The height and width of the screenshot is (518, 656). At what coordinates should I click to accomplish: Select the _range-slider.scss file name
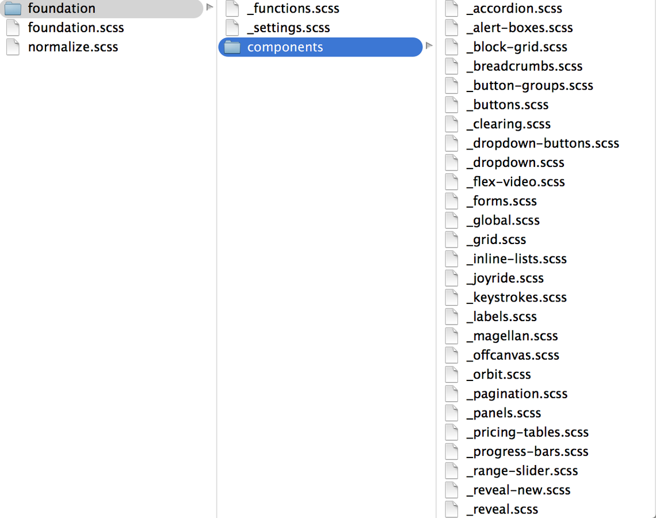point(522,470)
